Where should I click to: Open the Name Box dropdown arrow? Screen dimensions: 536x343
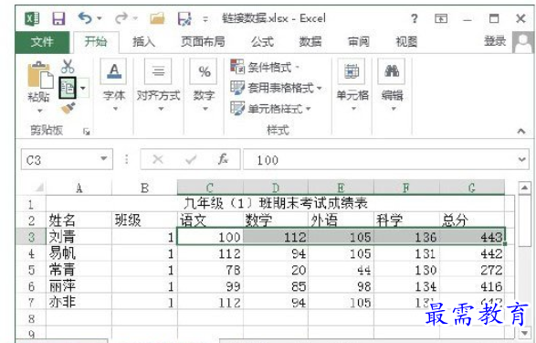coord(103,159)
